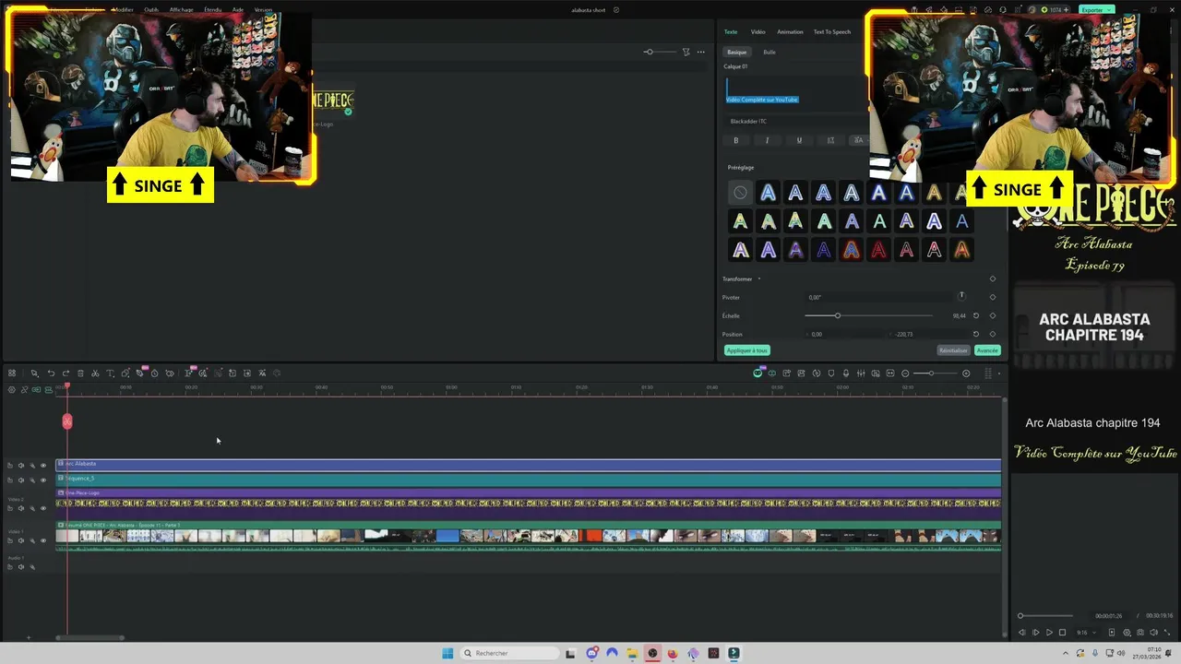
Task: Open the audio mixer sliders icon
Action: click(861, 373)
